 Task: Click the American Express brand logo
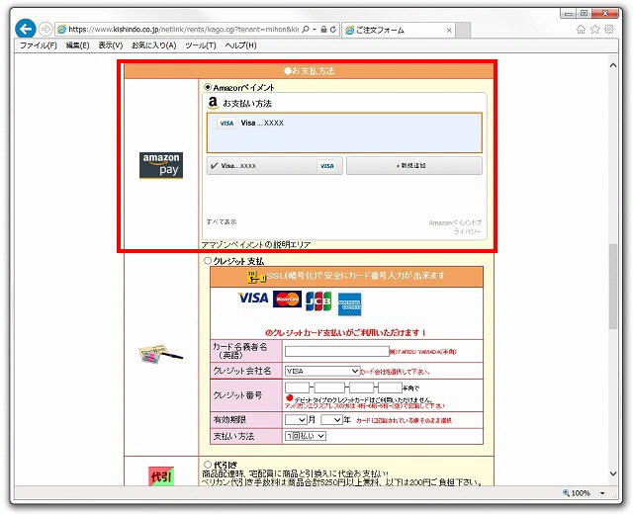[349, 303]
